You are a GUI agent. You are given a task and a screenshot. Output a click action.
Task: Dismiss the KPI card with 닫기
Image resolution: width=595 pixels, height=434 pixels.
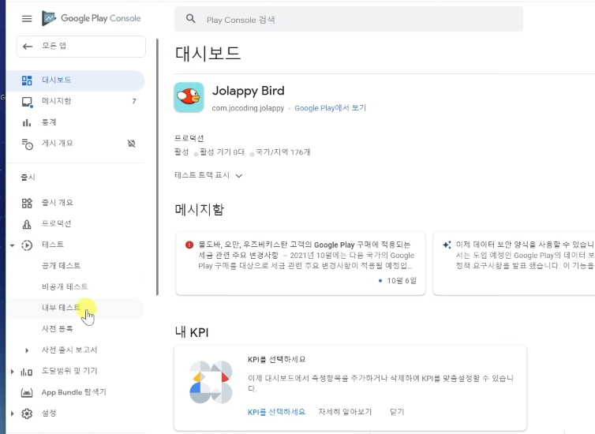[x=397, y=412]
